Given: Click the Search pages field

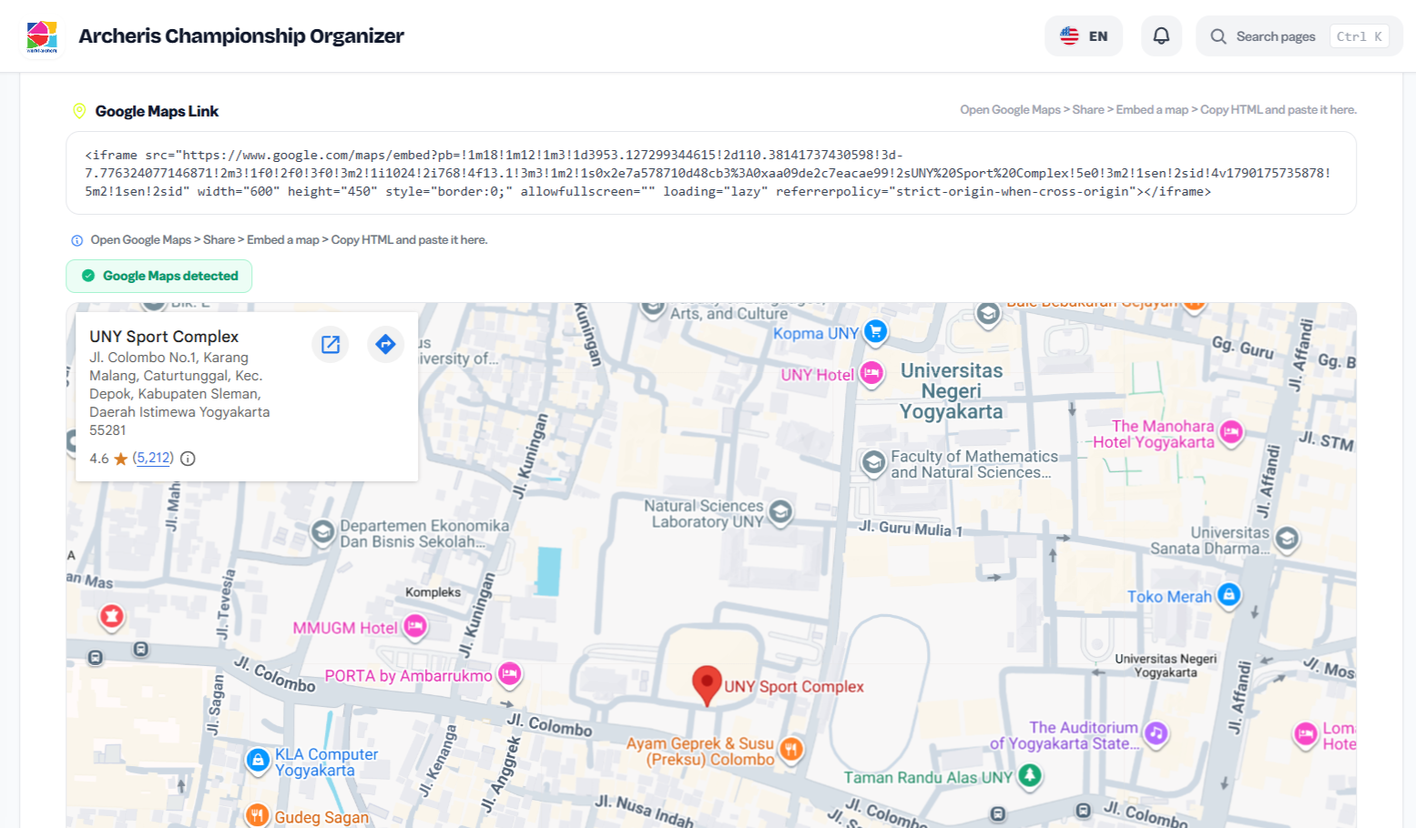Looking at the screenshot, I should click(1299, 36).
